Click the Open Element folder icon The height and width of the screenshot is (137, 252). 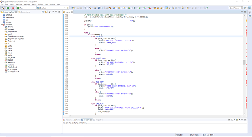tap(158, 8)
